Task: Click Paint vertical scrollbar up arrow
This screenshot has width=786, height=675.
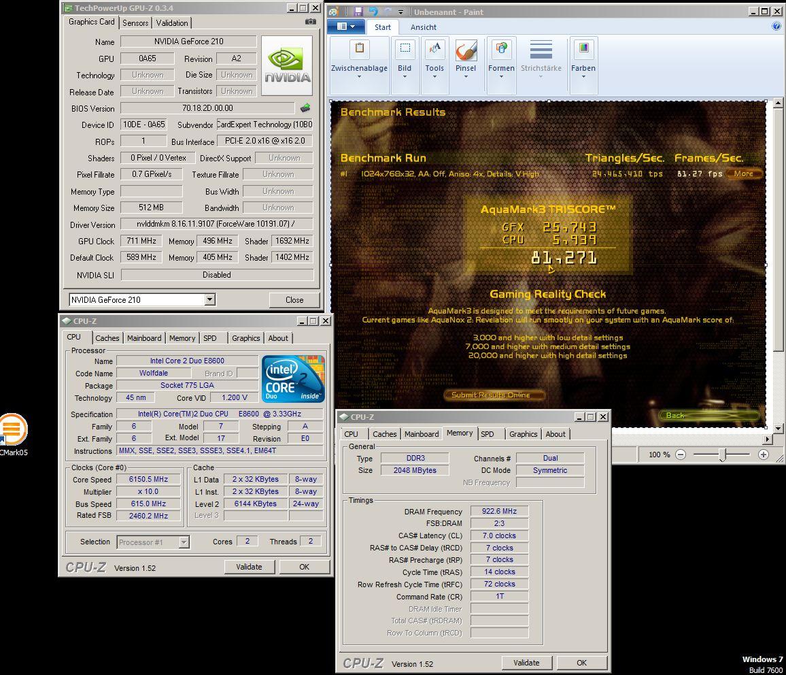Action: (x=777, y=103)
